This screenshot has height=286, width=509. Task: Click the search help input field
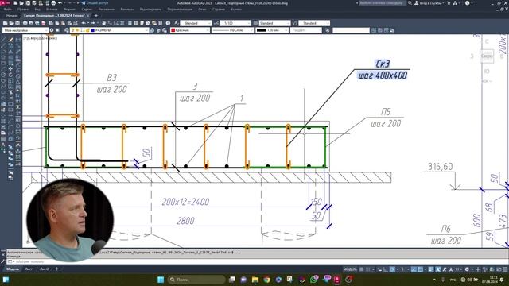[383, 3]
